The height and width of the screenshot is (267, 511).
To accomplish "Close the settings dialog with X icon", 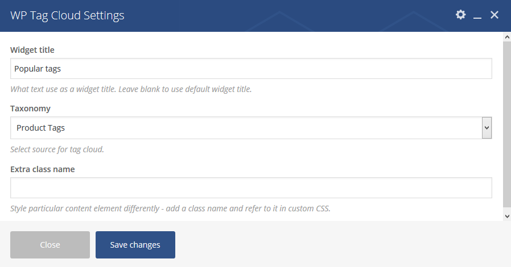I will [x=494, y=15].
